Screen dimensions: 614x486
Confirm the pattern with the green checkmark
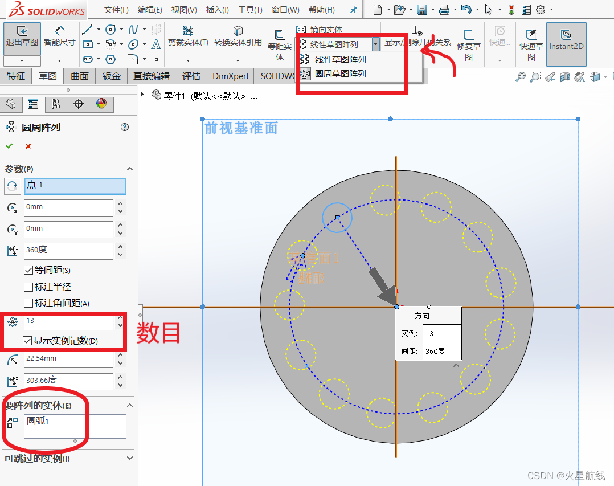9,146
